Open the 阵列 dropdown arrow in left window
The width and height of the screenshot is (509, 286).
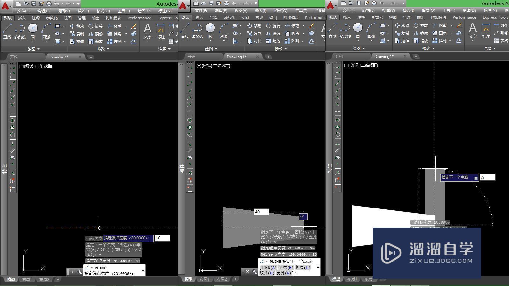point(125,41)
